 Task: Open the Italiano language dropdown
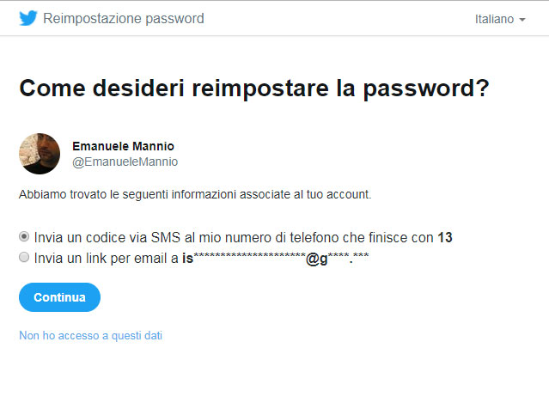coord(500,19)
